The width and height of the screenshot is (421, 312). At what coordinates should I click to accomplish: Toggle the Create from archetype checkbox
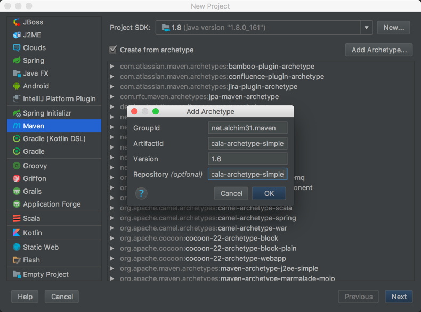[113, 50]
